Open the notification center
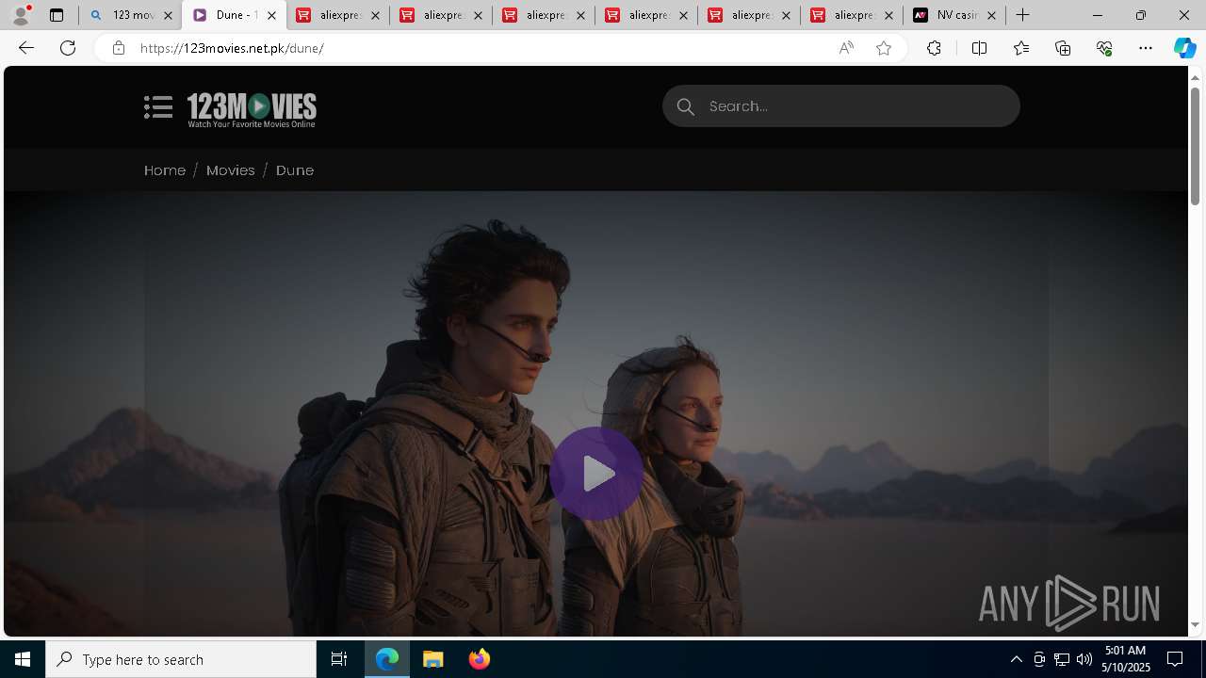The height and width of the screenshot is (678, 1206). pyautogui.click(x=1175, y=659)
